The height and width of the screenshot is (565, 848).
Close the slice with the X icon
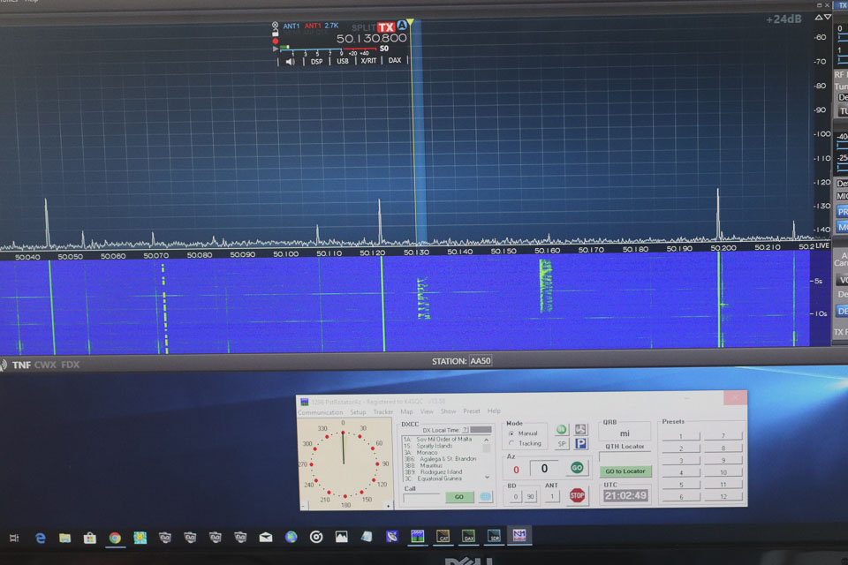point(276,25)
